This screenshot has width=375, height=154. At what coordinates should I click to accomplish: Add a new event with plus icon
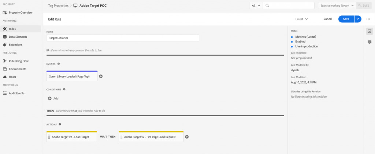[x=101, y=76]
